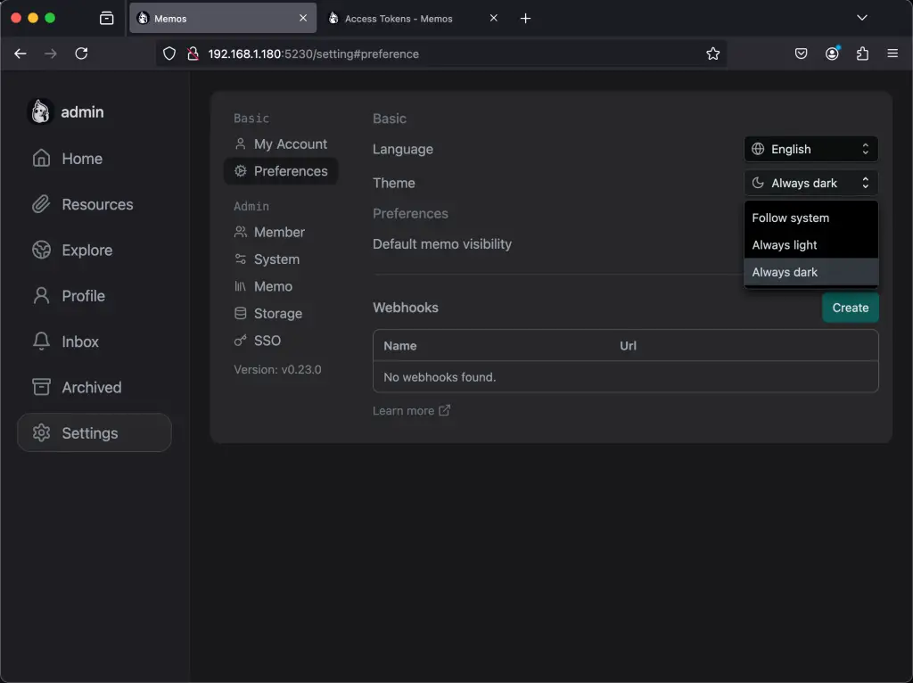The image size is (913, 683).
Task: Open the Home page from the sidebar
Action: 81,158
